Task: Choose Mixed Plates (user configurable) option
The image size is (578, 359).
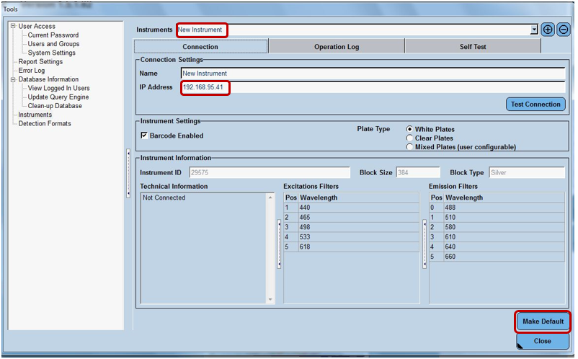Action: point(410,147)
